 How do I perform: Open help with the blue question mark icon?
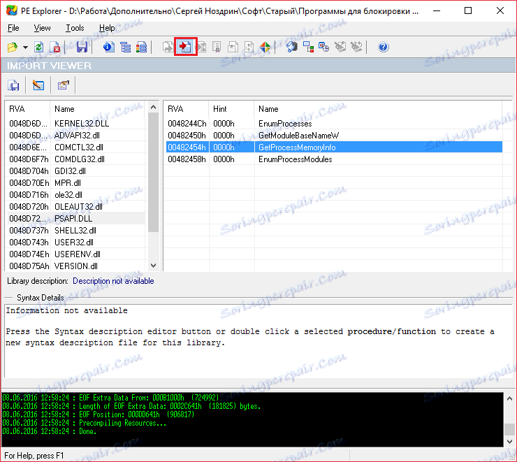(383, 47)
